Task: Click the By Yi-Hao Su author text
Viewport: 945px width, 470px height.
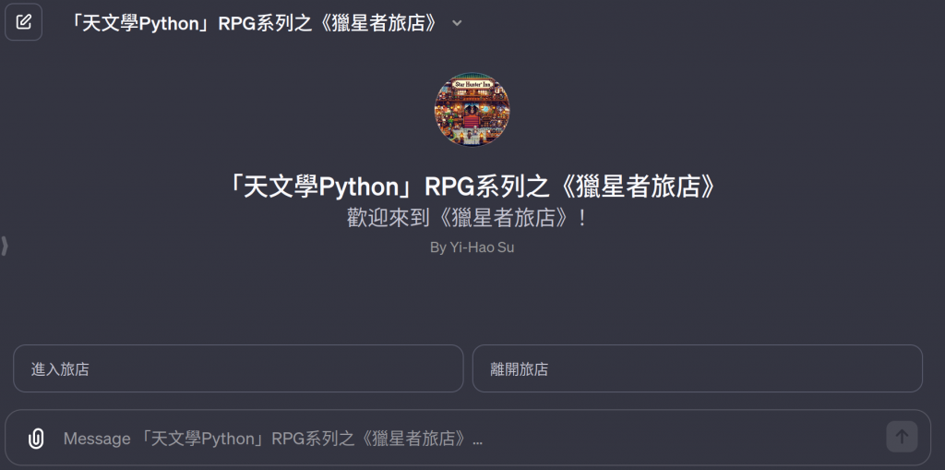Action: click(472, 247)
